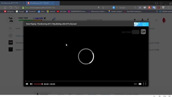Viewport: 172px width, 97px height.
Task: Open a new browser tab
Action: pyautogui.click(x=57, y=3)
